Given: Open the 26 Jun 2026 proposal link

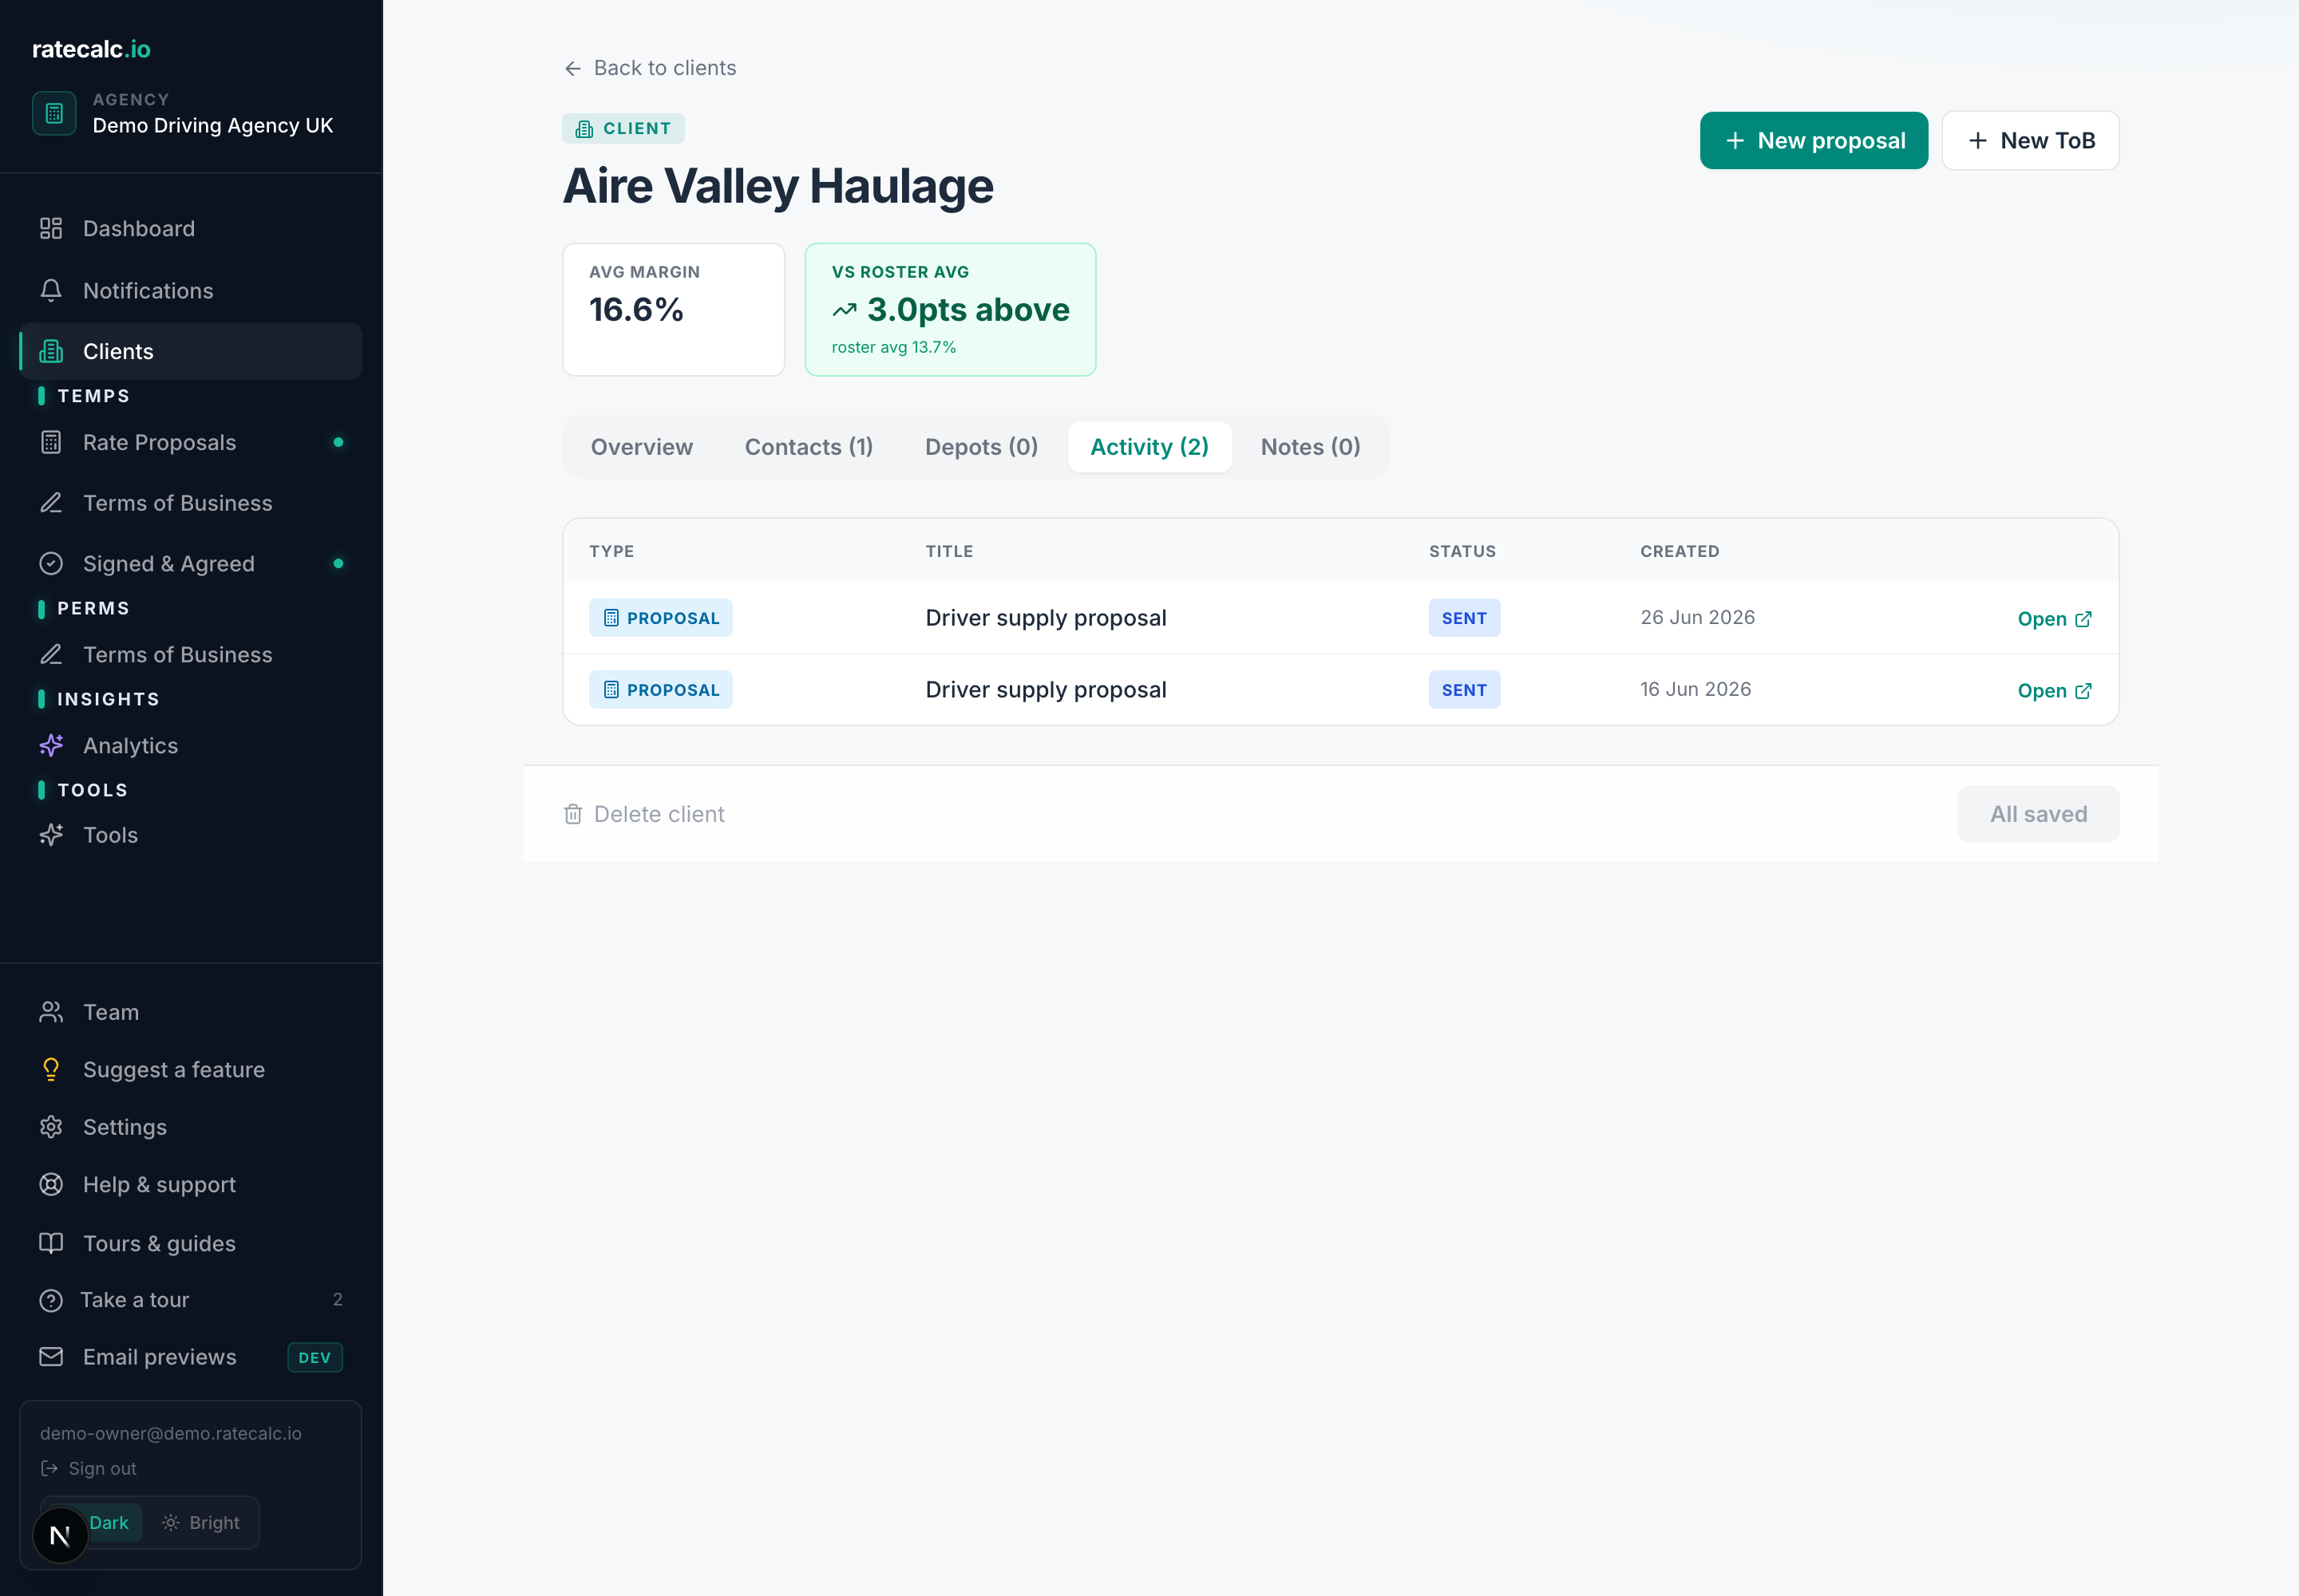Looking at the screenshot, I should (x=2054, y=619).
